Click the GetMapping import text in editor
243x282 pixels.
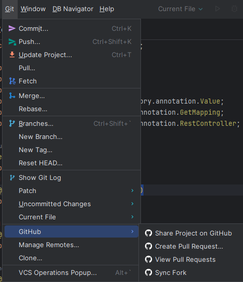click(200, 112)
